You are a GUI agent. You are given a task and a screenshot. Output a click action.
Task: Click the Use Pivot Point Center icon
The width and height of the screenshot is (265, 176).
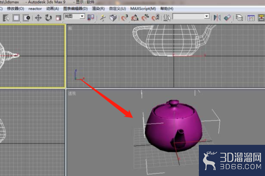[91, 18]
